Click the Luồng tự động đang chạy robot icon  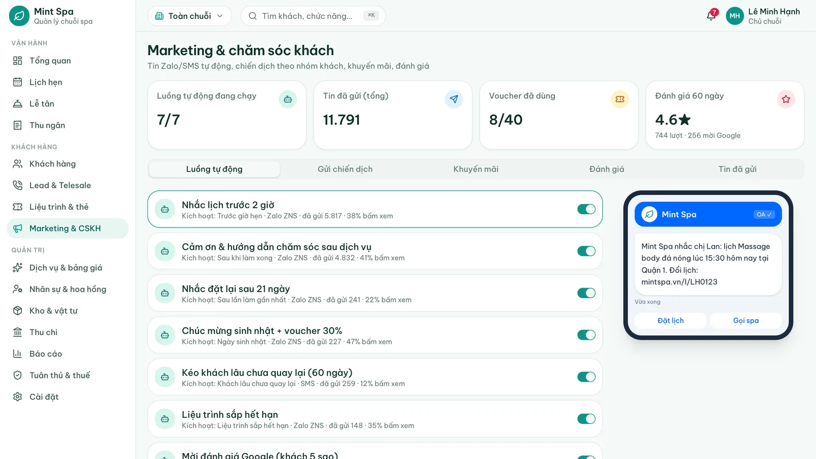tap(288, 99)
